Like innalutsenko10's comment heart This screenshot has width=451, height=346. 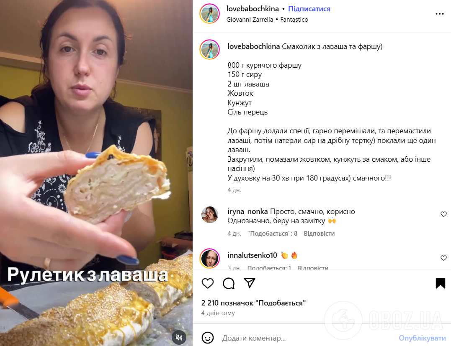point(443,258)
